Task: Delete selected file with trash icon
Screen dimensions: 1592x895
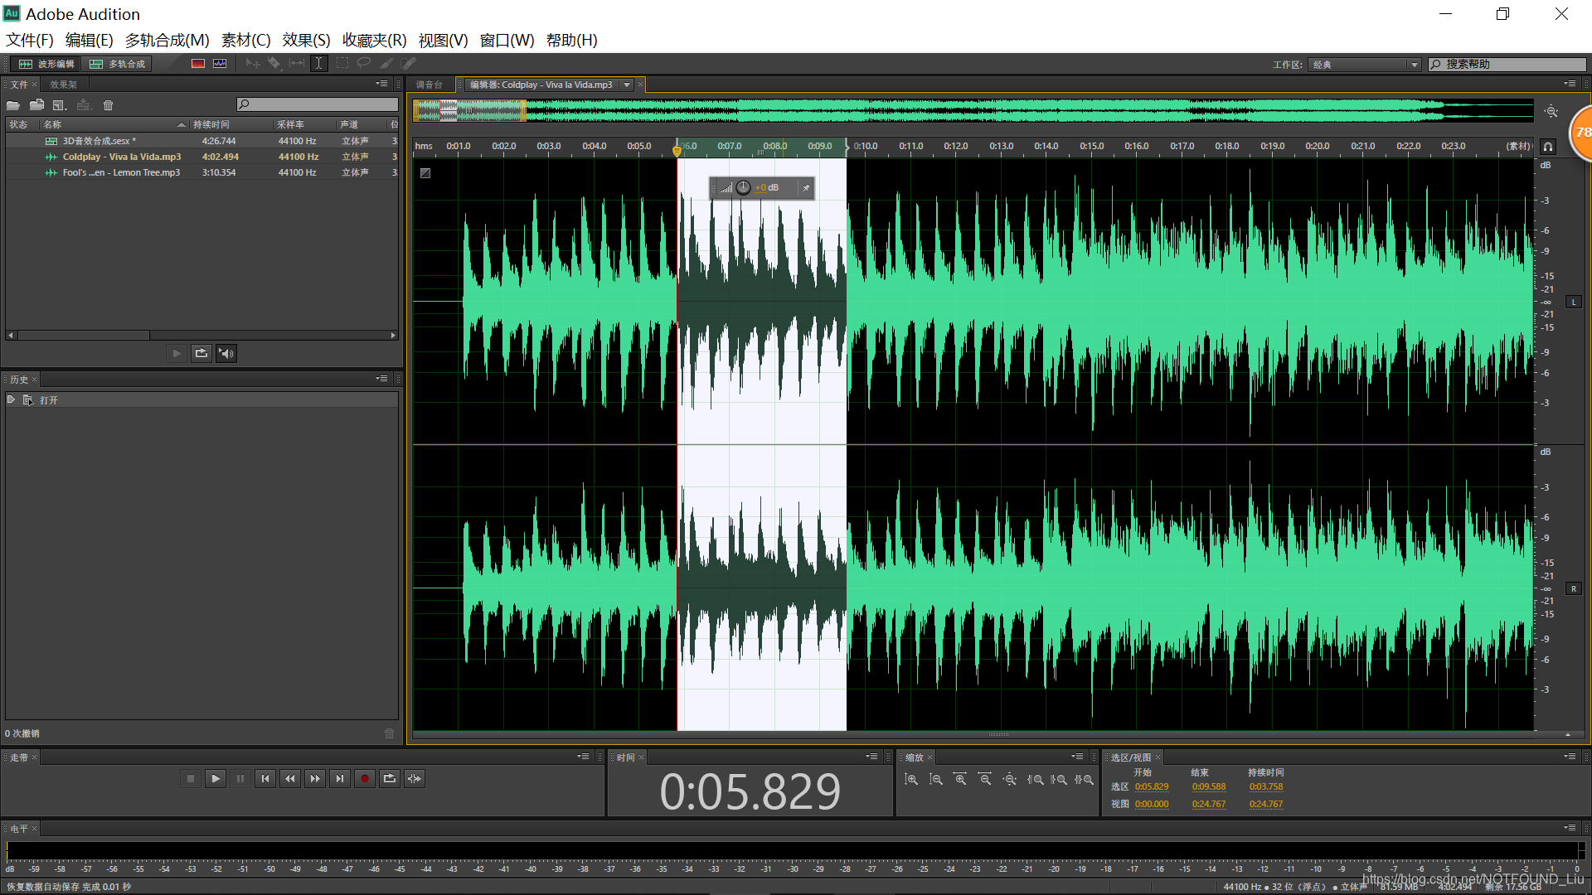Action: click(x=108, y=105)
